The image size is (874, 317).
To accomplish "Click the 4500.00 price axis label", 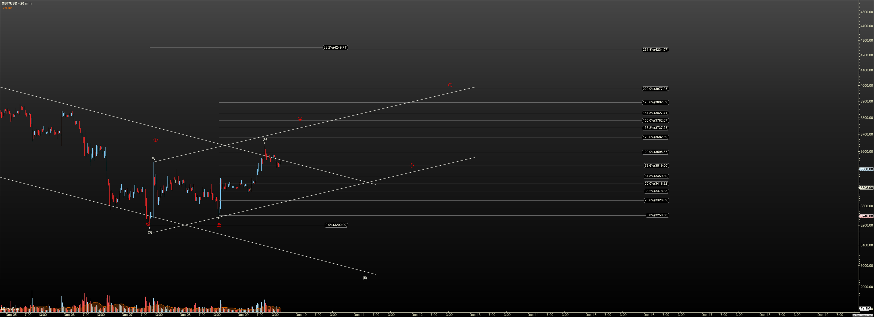I will (867, 12).
